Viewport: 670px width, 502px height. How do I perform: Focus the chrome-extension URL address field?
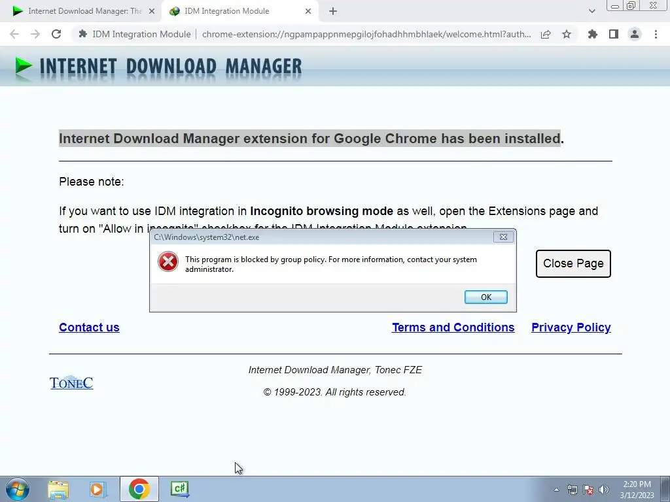(366, 34)
